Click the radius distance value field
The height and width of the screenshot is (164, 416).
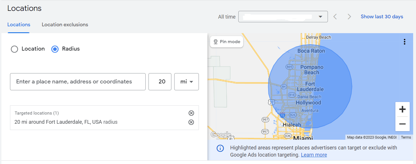160,82
